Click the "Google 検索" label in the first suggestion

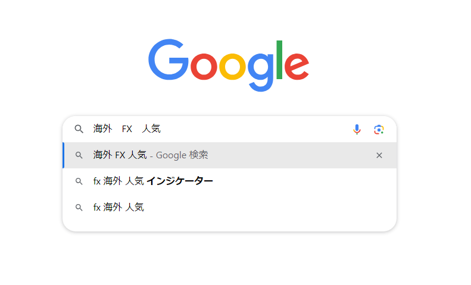click(182, 155)
